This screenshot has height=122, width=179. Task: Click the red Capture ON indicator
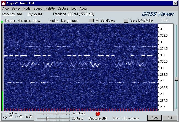pos(97,114)
